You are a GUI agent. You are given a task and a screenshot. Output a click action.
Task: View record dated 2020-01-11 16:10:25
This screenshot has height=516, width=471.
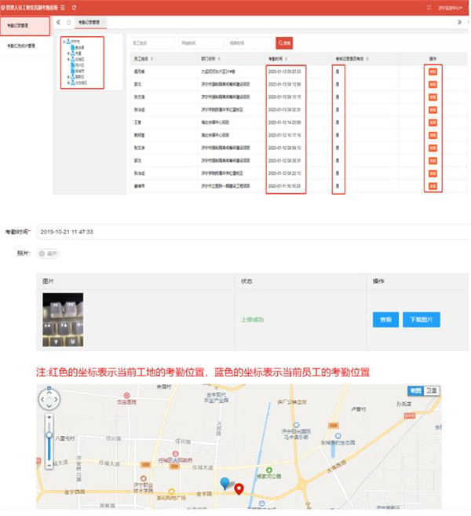pos(433,186)
